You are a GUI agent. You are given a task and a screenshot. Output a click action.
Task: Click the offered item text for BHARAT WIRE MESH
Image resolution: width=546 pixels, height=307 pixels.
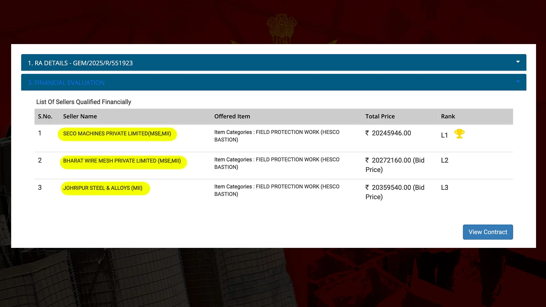[277, 163]
